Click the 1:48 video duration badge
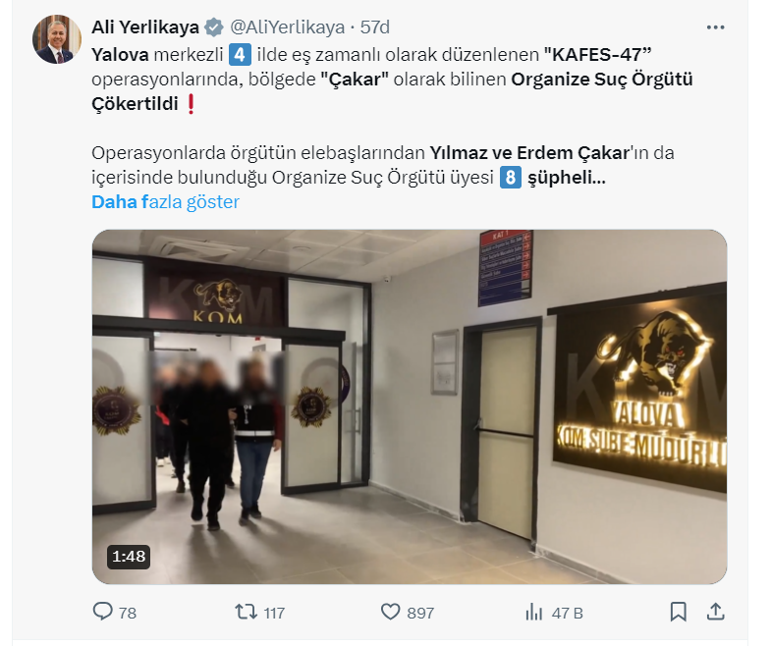This screenshot has height=646, width=771. pos(129,557)
